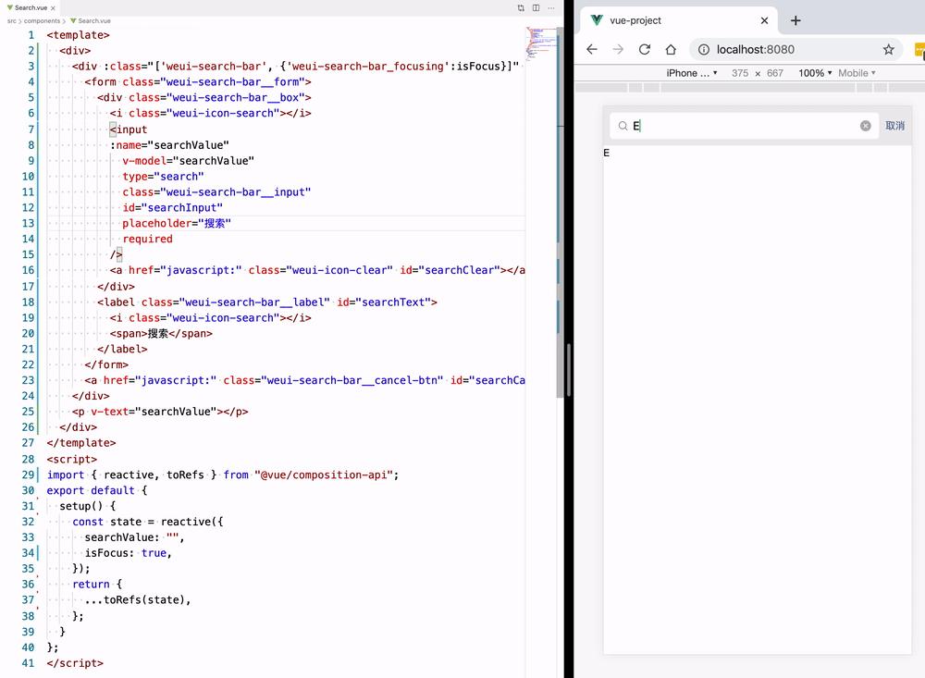925x678 pixels.
Task: Click the 取消 cancel button in the preview
Action: click(x=894, y=125)
